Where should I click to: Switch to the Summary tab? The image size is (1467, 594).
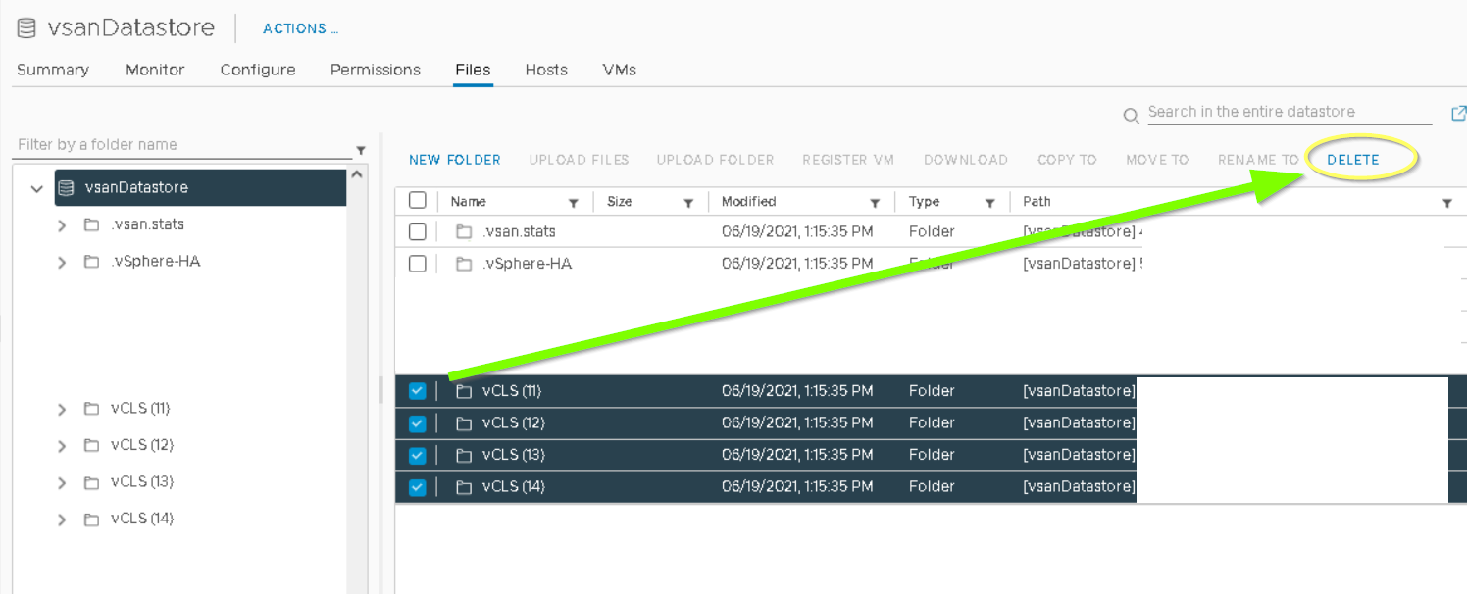click(x=53, y=70)
